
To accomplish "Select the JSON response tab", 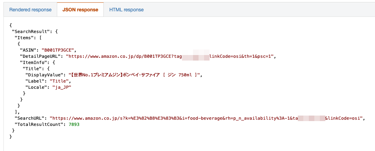I will pos(80,10).
